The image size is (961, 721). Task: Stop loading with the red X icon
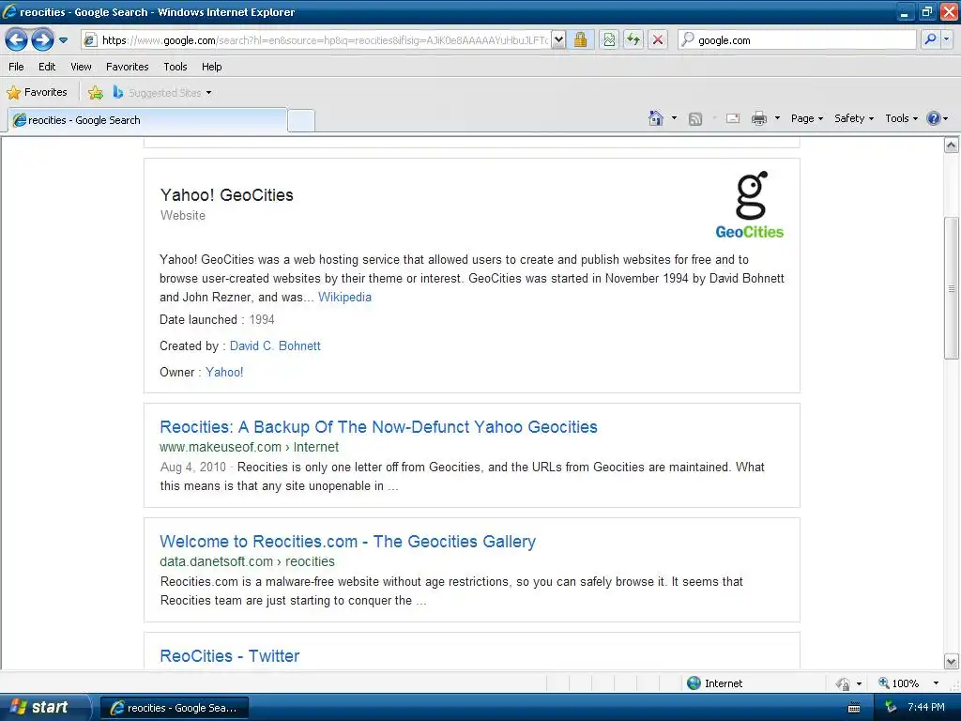(x=658, y=40)
